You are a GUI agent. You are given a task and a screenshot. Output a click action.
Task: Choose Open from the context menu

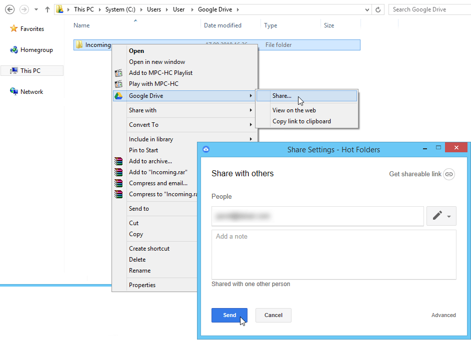[x=136, y=51]
